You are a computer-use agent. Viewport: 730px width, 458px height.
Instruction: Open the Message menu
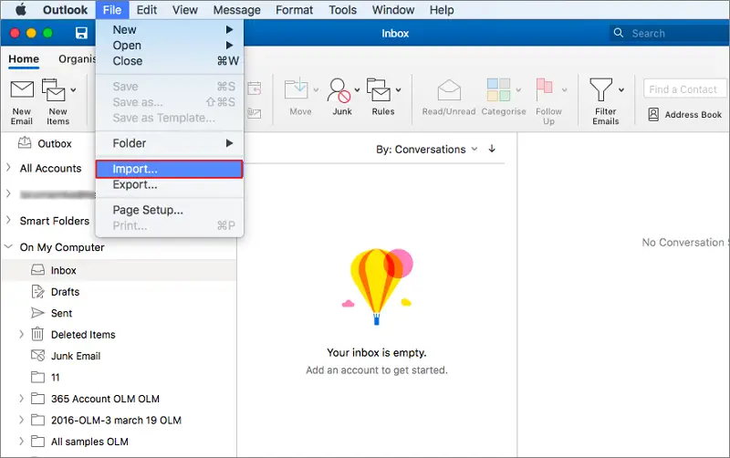coord(237,10)
